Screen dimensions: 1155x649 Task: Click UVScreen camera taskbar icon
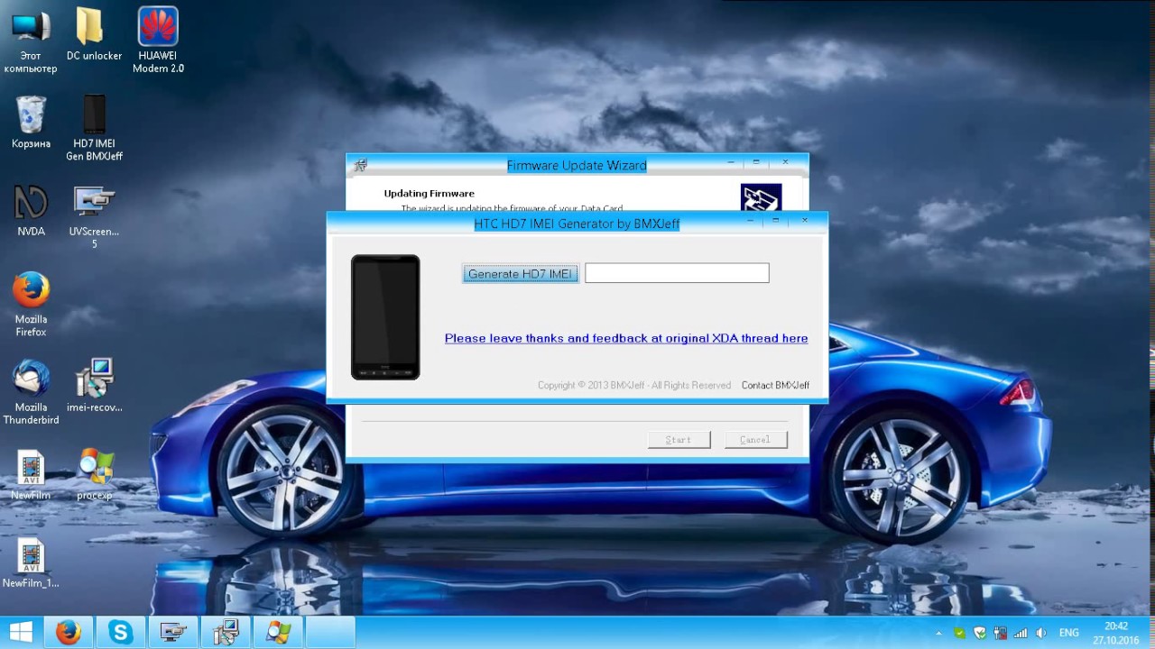pyautogui.click(x=172, y=633)
